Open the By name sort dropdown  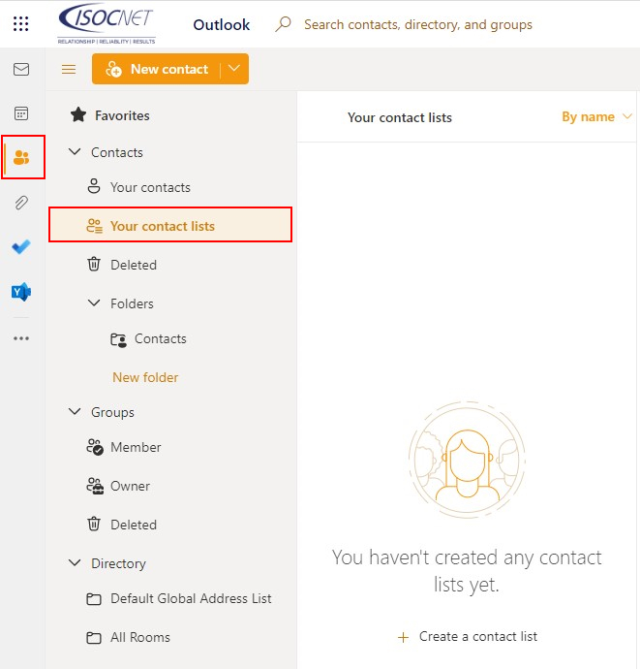pyautogui.click(x=596, y=117)
